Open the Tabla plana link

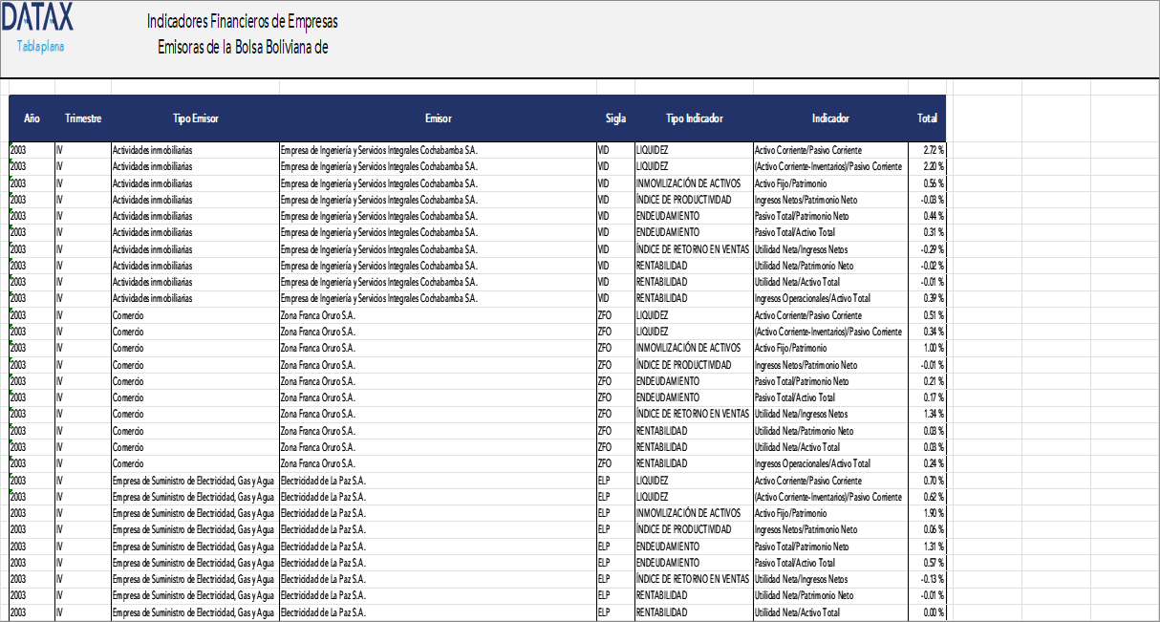point(40,47)
